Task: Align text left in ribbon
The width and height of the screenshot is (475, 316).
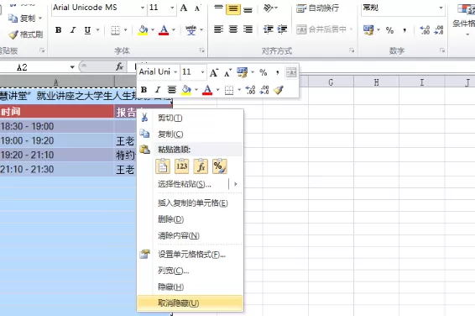Action: (218, 29)
